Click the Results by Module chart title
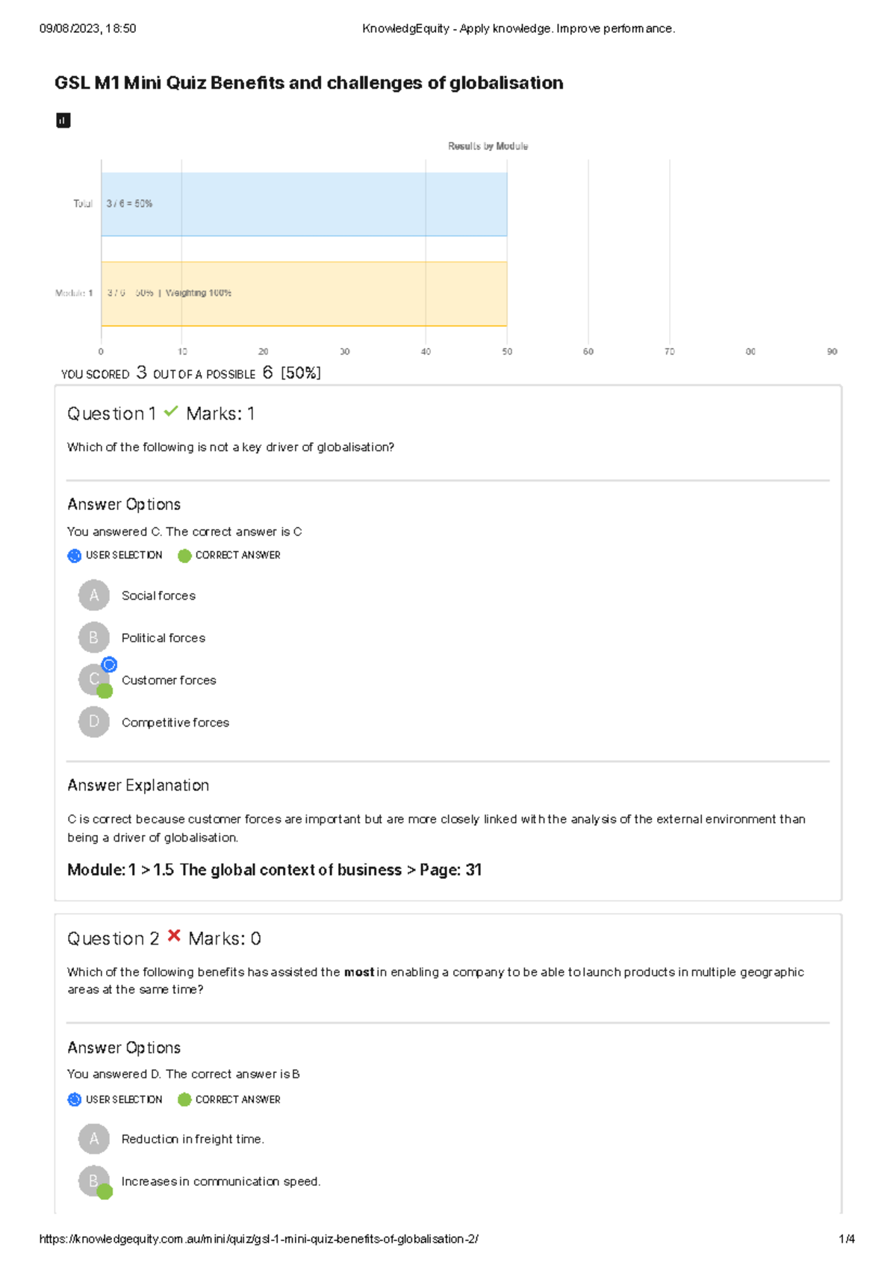The height and width of the screenshot is (1268, 896). click(488, 146)
